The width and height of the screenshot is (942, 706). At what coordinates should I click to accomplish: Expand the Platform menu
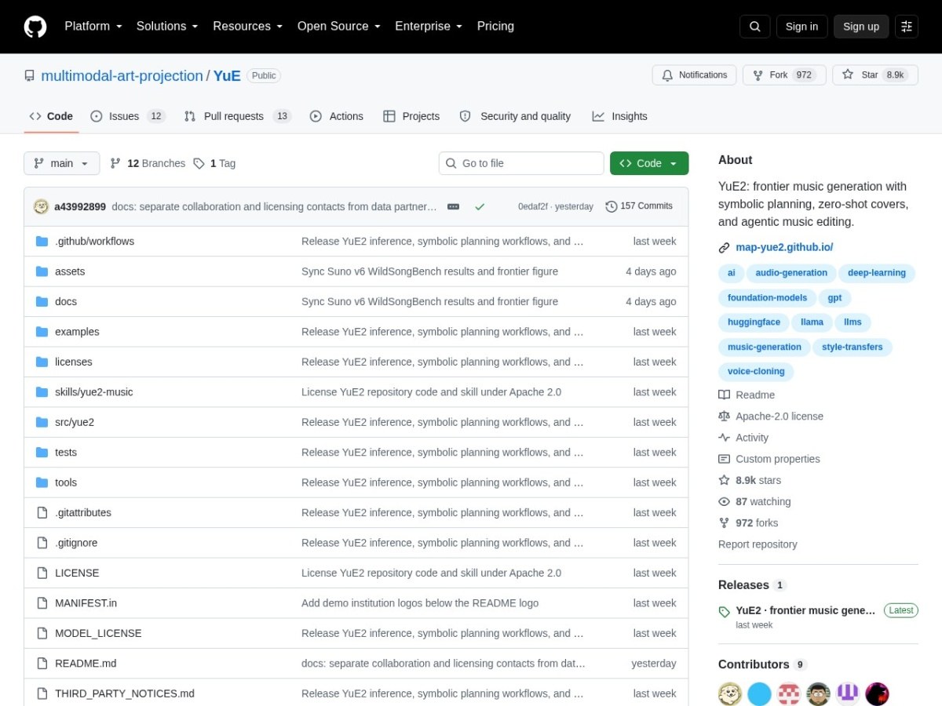coord(93,26)
